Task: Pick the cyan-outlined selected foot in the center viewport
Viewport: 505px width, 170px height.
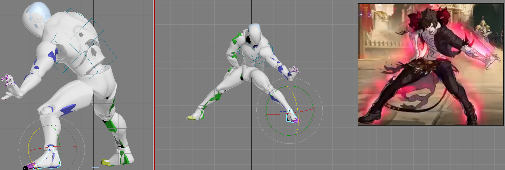Action: click(292, 116)
